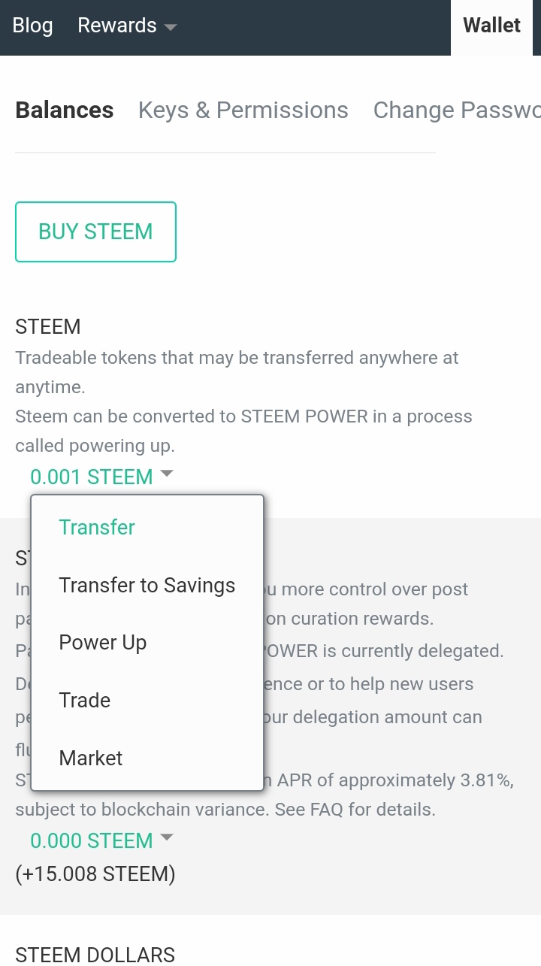Go to Change Password tab

click(x=457, y=111)
